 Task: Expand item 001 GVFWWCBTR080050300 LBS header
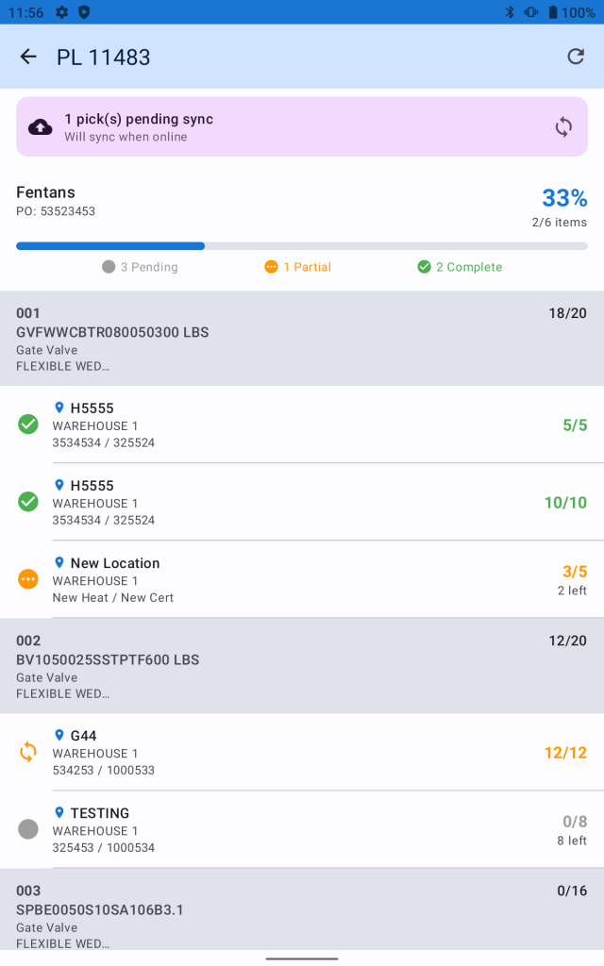[302, 339]
